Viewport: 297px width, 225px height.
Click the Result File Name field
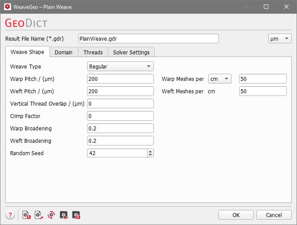(x=148, y=38)
